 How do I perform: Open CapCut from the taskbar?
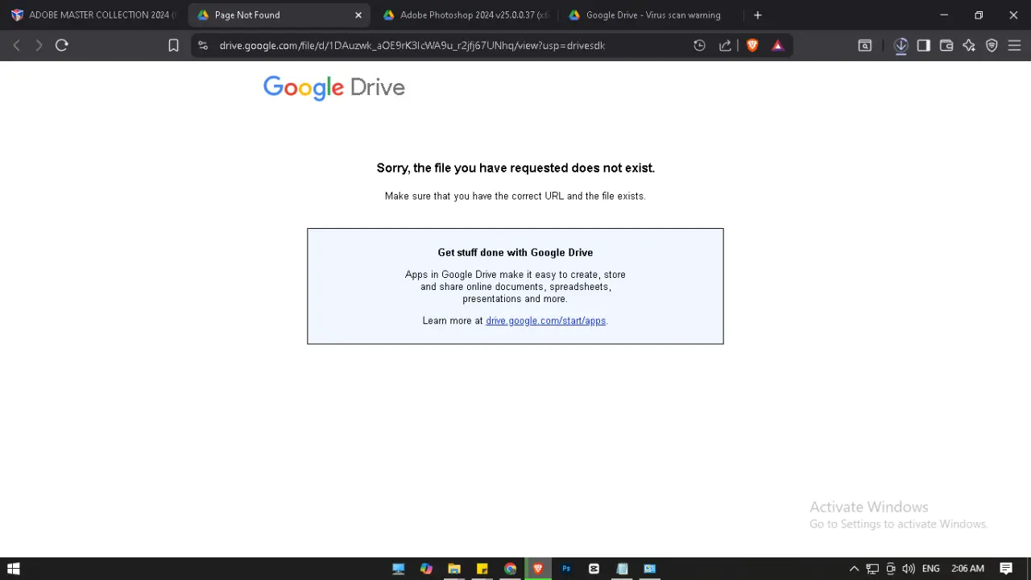pos(594,569)
